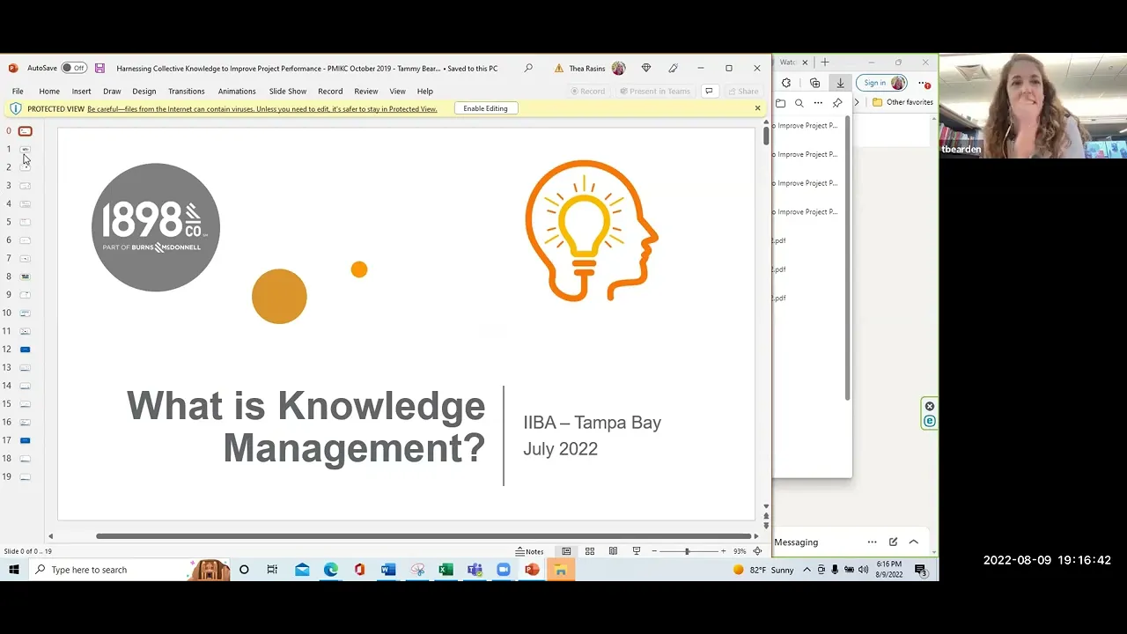This screenshot has height=634, width=1127.
Task: Open Other favorites folder in Edge
Action: pos(902,102)
